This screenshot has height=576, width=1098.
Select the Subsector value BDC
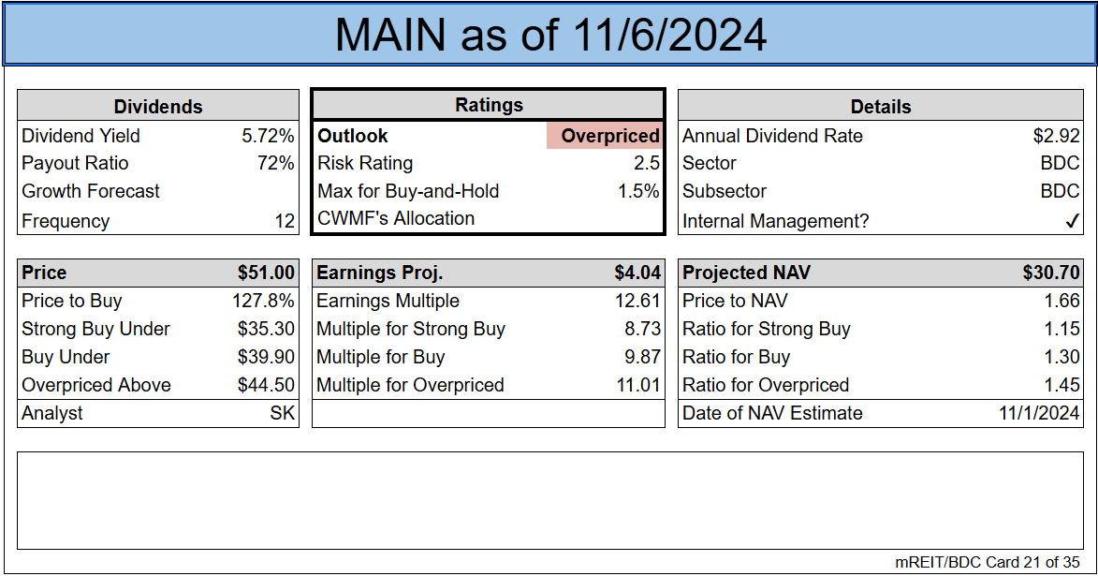pos(1060,191)
